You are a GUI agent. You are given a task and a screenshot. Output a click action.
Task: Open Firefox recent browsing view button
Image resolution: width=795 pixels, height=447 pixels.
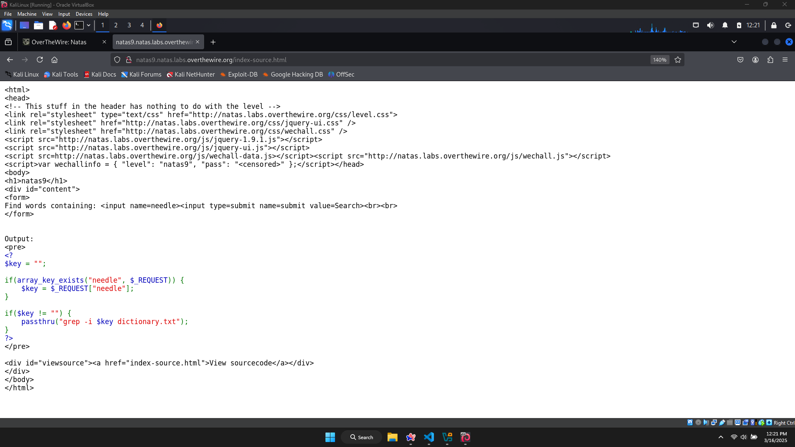coord(8,42)
